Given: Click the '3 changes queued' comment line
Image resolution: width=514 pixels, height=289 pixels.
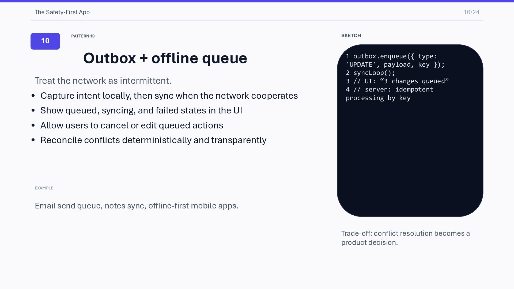Looking at the screenshot, I should (397, 81).
